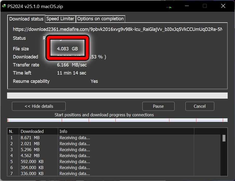This screenshot has height=181, width=235.
Task: Open the Options on completion tab
Action: click(100, 19)
